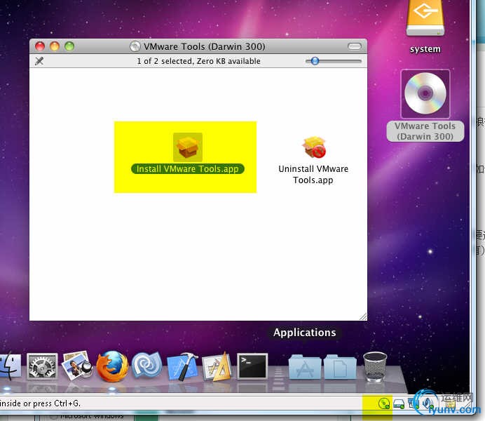Viewport: 485px width, 421px height.
Task: Open Finder from the Dock
Action: click(9, 366)
